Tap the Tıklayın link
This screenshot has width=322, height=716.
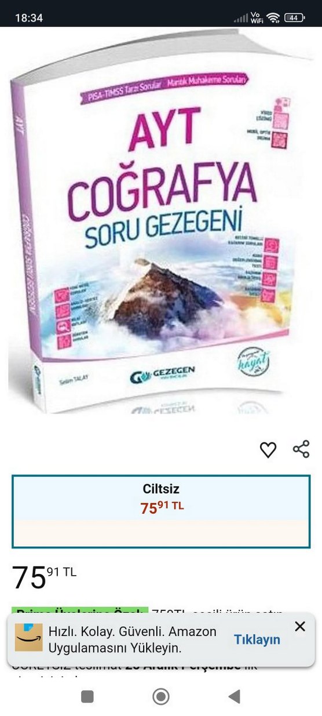pos(257,639)
